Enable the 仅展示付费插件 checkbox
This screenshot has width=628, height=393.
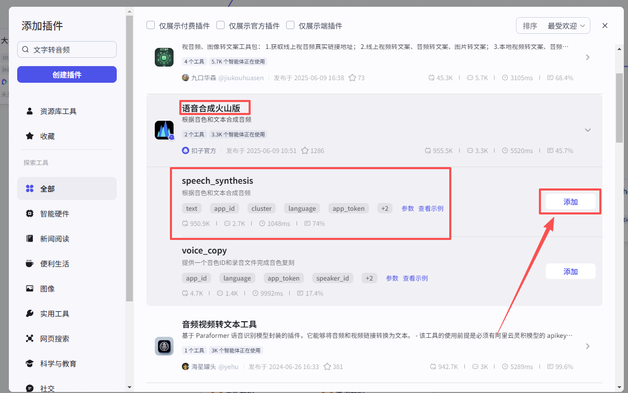(151, 26)
